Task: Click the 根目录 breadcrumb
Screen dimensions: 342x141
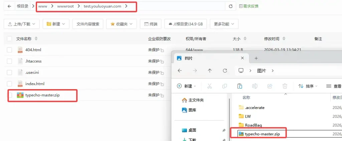Action: [23, 6]
